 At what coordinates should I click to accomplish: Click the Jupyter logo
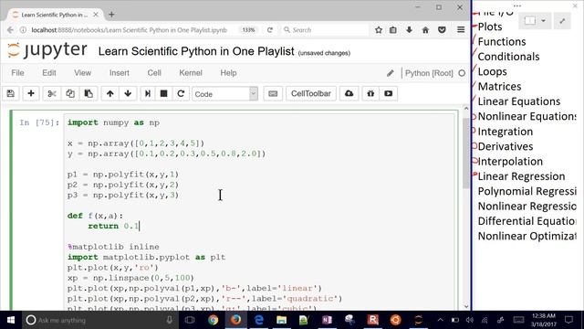(47, 50)
